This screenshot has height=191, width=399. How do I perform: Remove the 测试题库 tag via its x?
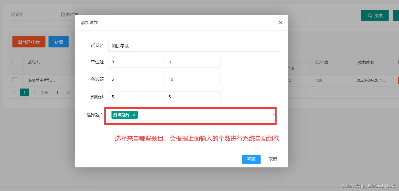(134, 115)
